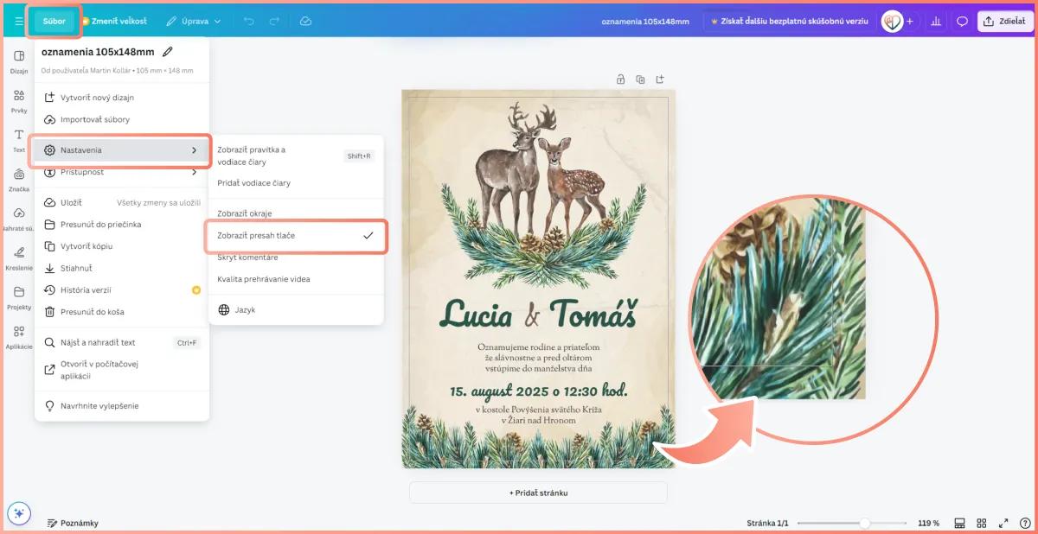This screenshot has width=1038, height=534.
Task: Select Stiahnuť from the file menu
Action: tap(76, 268)
